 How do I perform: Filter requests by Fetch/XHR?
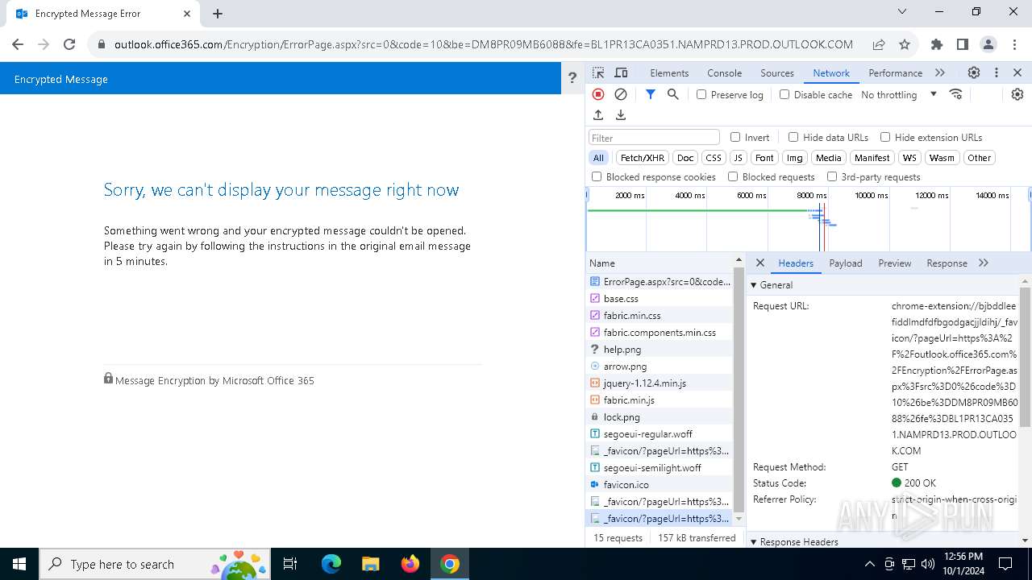pos(643,158)
